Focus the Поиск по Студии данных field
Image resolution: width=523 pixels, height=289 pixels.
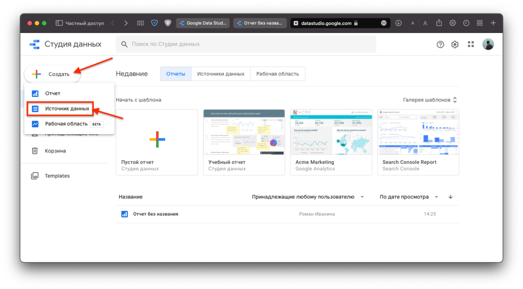246,44
